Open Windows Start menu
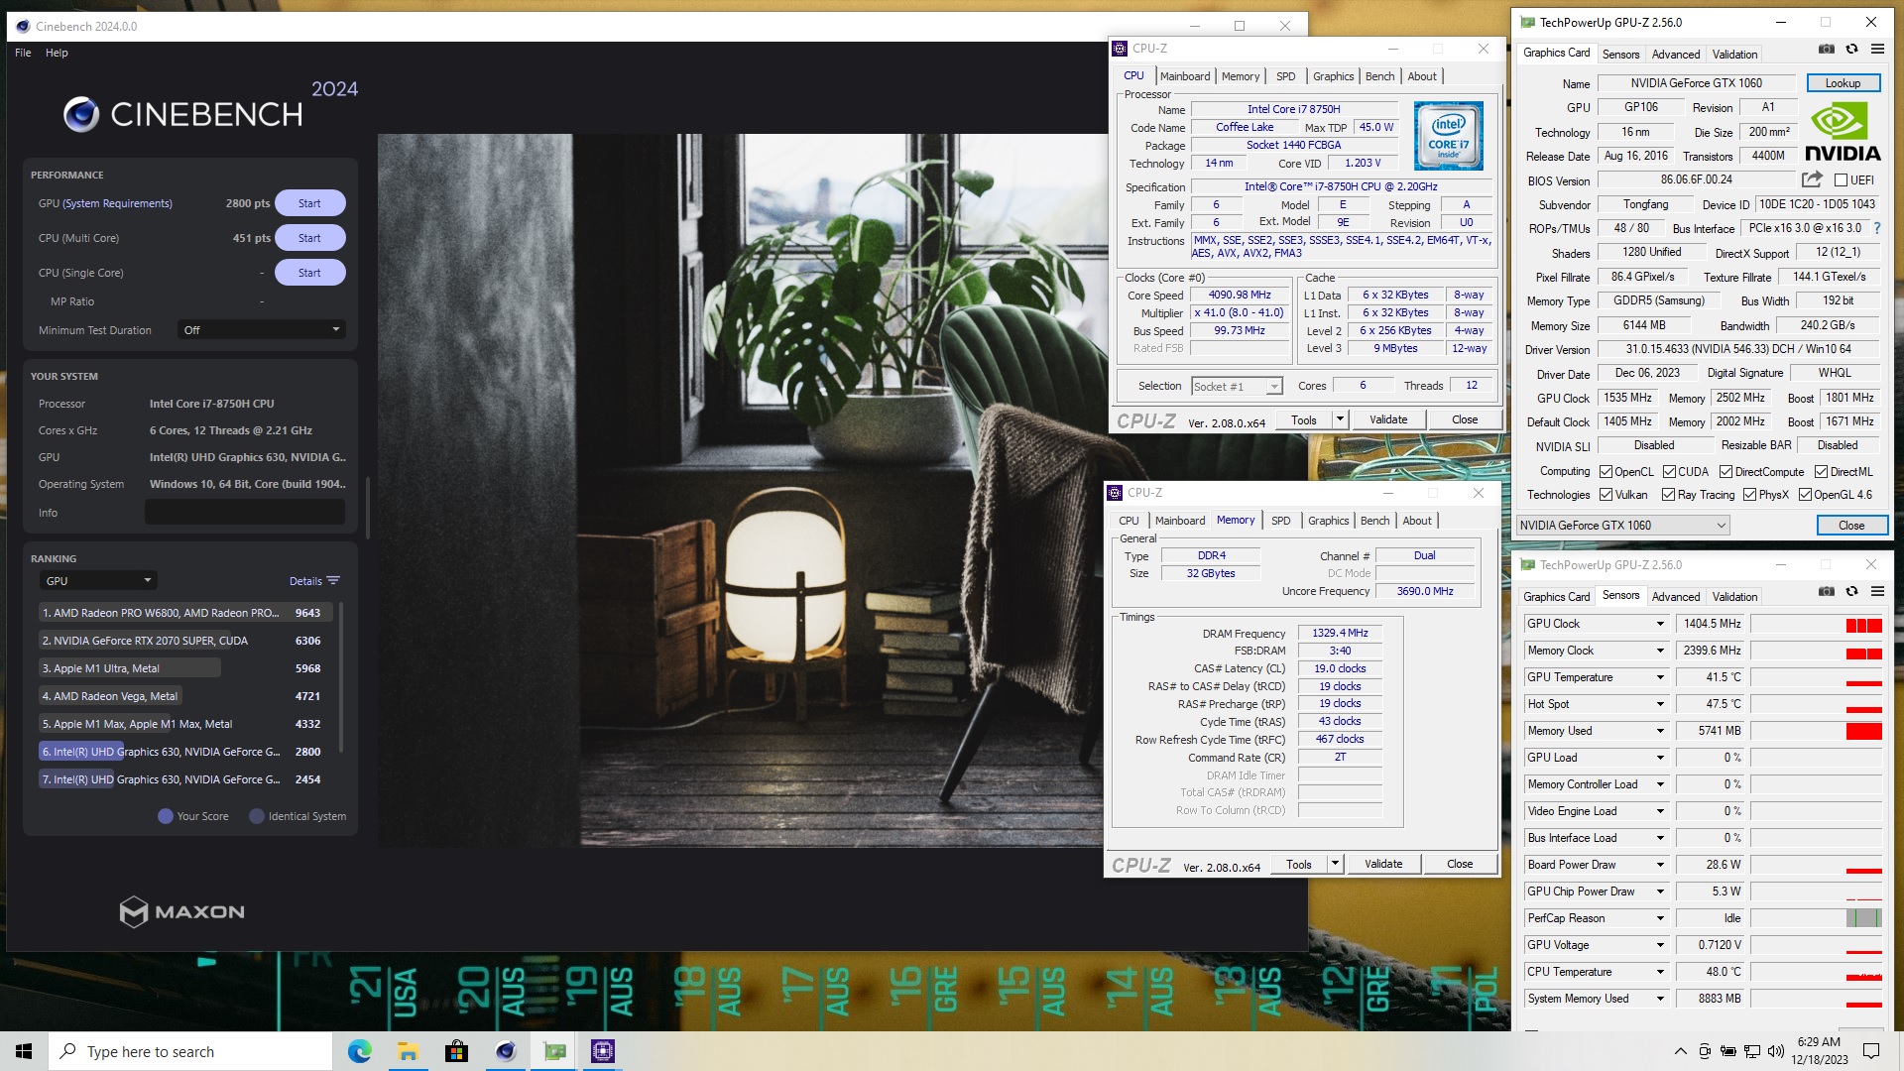 tap(24, 1051)
